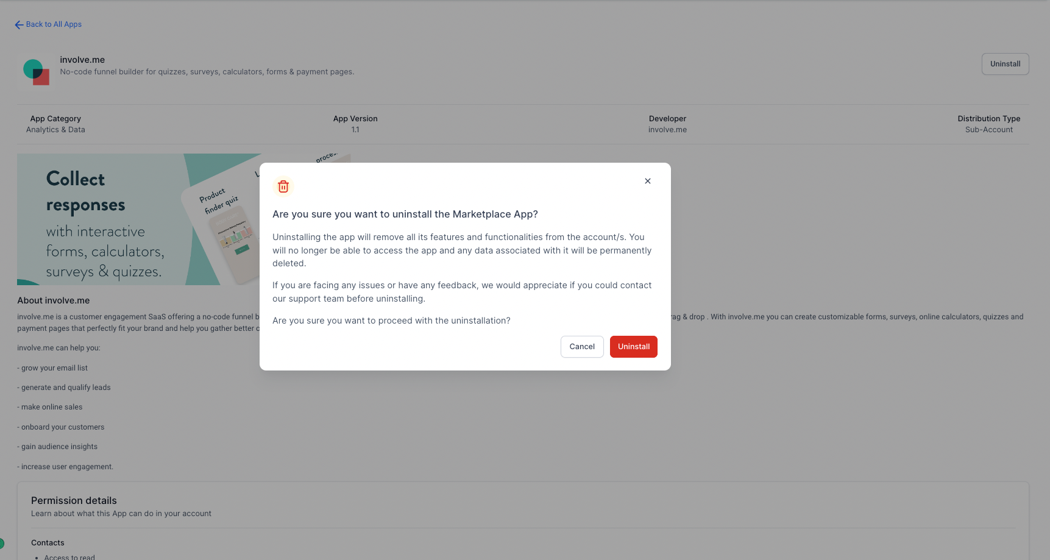The width and height of the screenshot is (1050, 560).
Task: Click the Contacts permission section
Action: point(48,543)
